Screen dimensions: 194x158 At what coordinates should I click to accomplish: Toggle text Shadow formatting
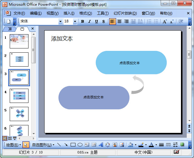point(103,21)
